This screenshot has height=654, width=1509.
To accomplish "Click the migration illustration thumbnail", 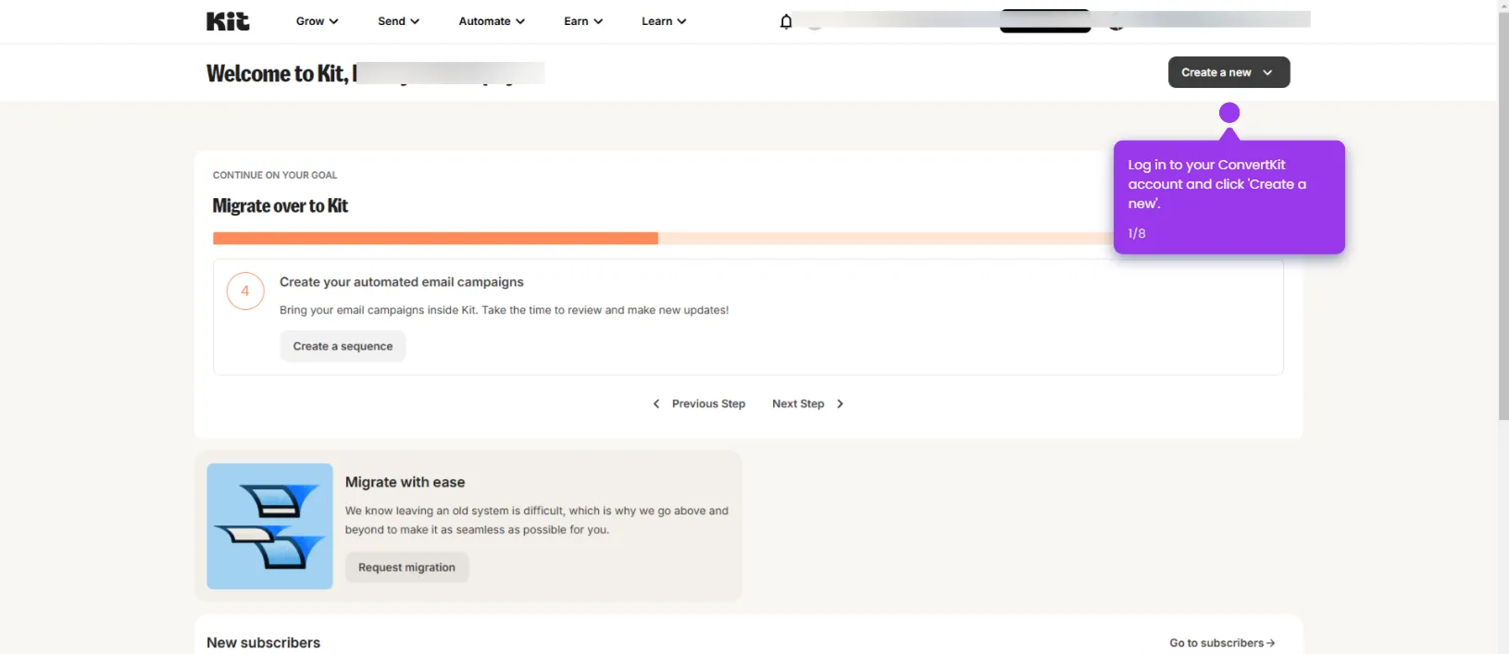I will 269,526.
